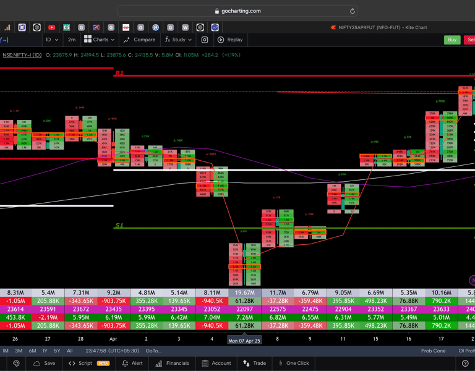Set range to 1M
The width and height of the screenshot is (475, 371).
(6, 351)
